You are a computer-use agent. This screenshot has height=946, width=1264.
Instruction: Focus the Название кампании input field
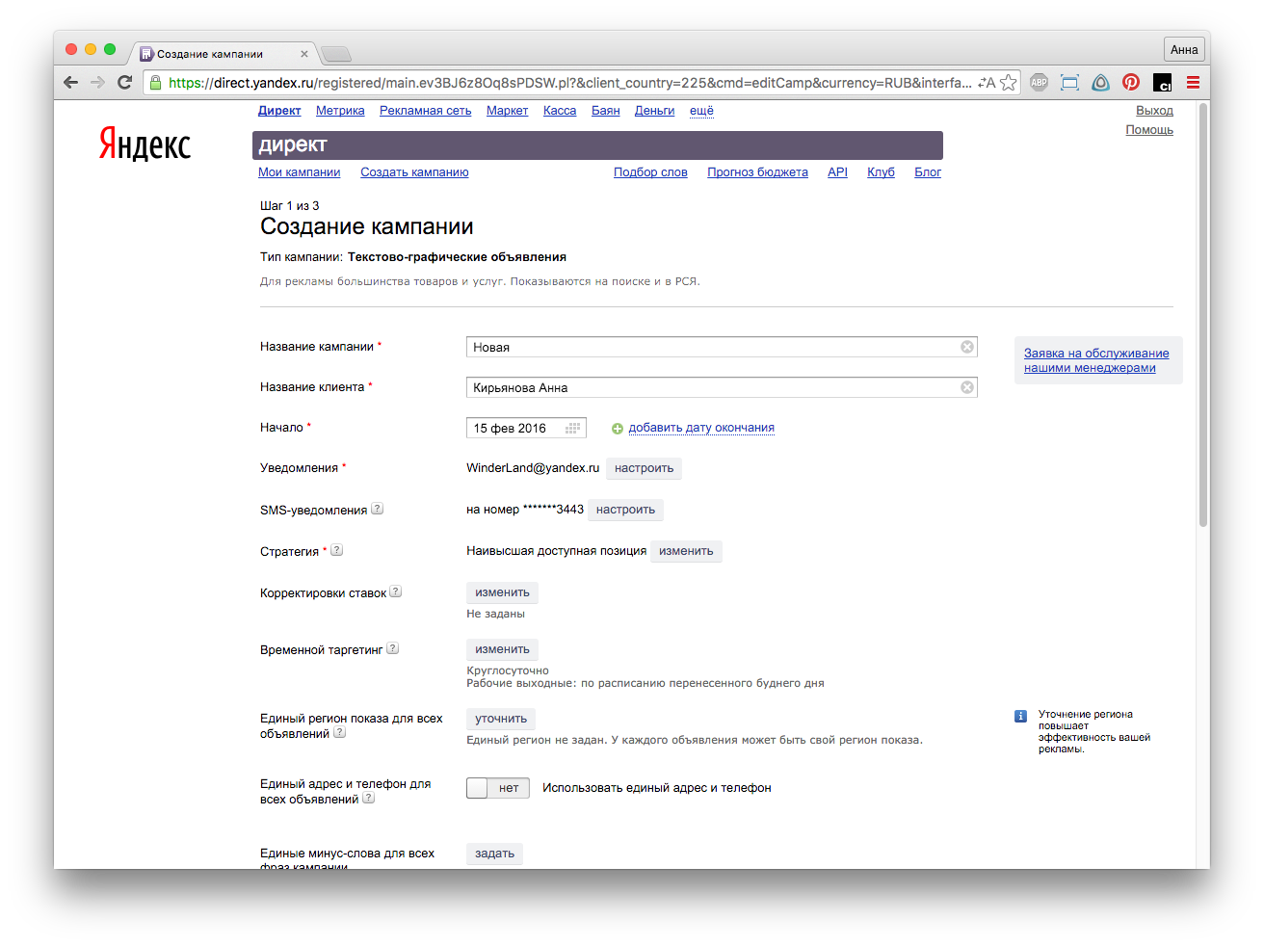[713, 347]
